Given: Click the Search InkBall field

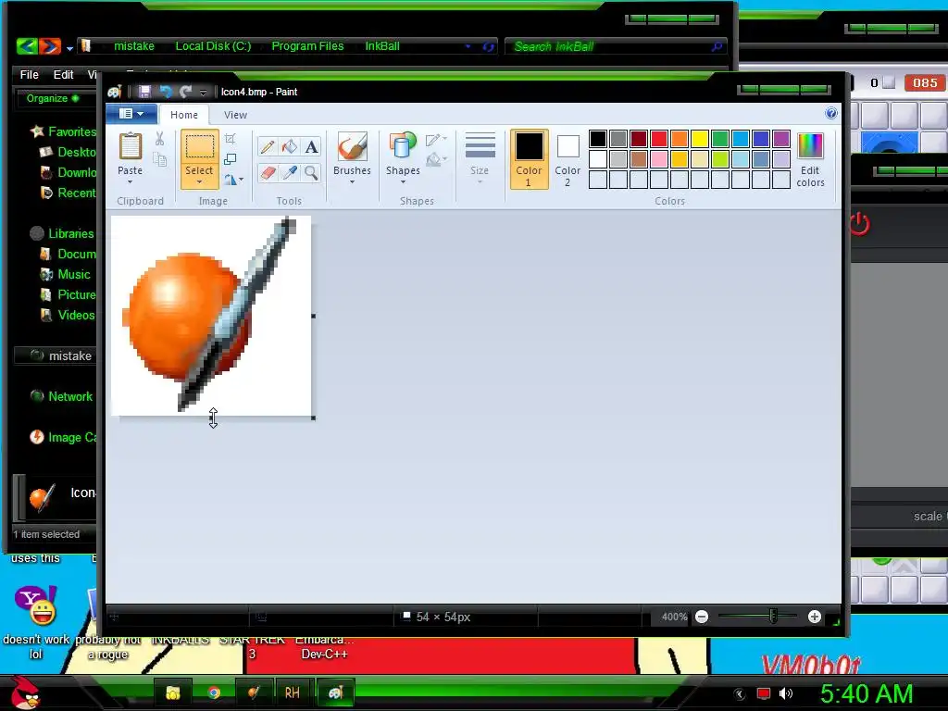Looking at the screenshot, I should click(615, 46).
